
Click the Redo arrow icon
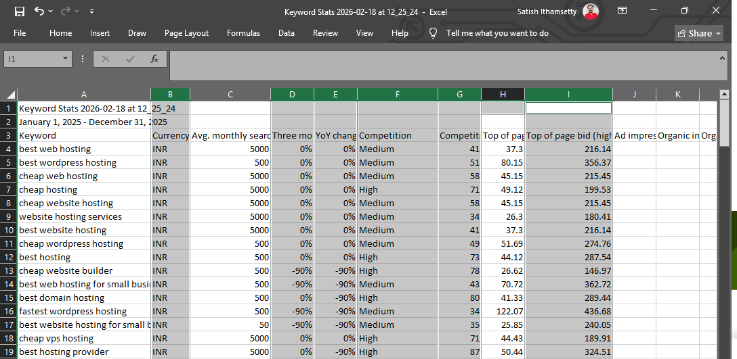(65, 11)
